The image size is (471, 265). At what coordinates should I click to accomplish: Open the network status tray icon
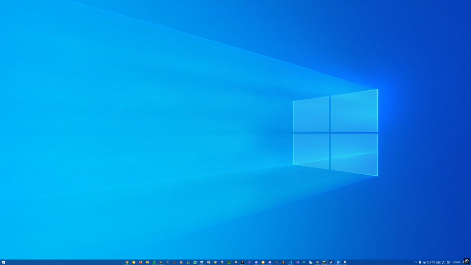pos(429,262)
